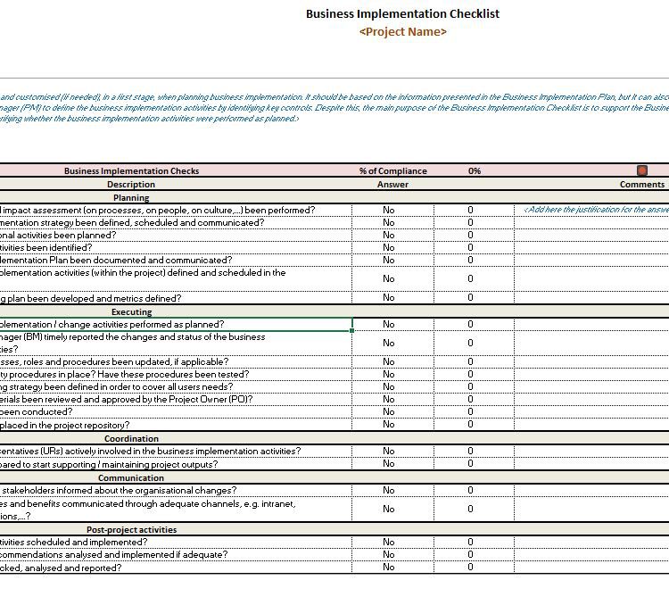Click the blue italic instruction text block
This screenshot has width=669, height=597.
pyautogui.click(x=334, y=108)
